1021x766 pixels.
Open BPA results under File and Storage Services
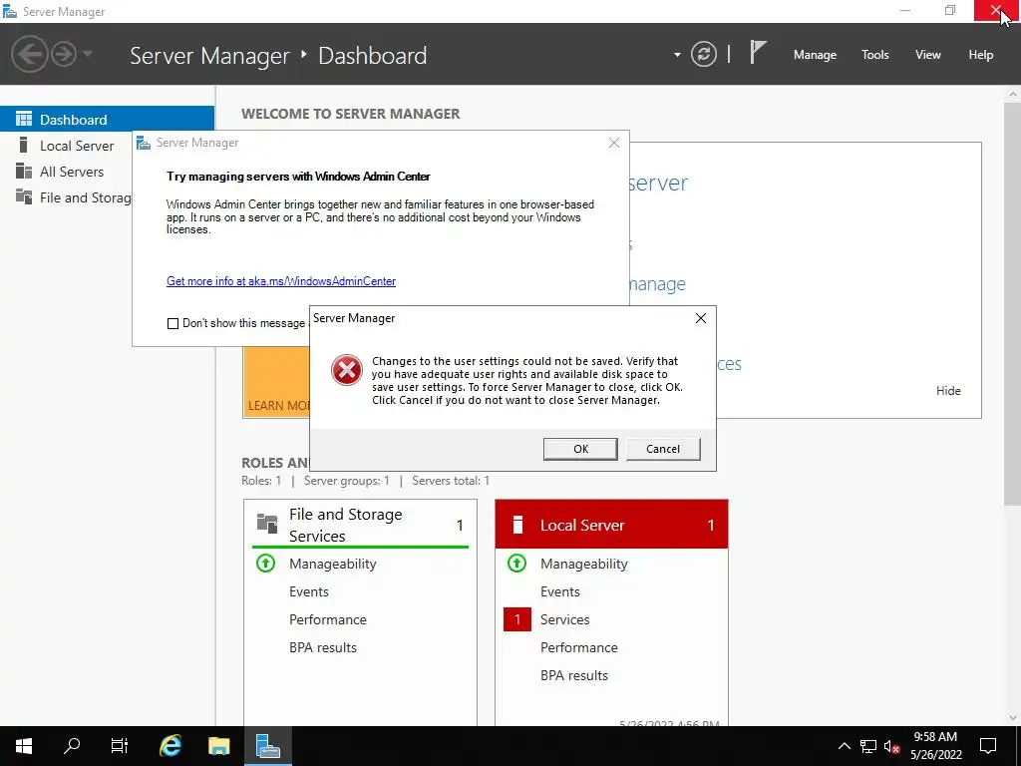click(323, 647)
